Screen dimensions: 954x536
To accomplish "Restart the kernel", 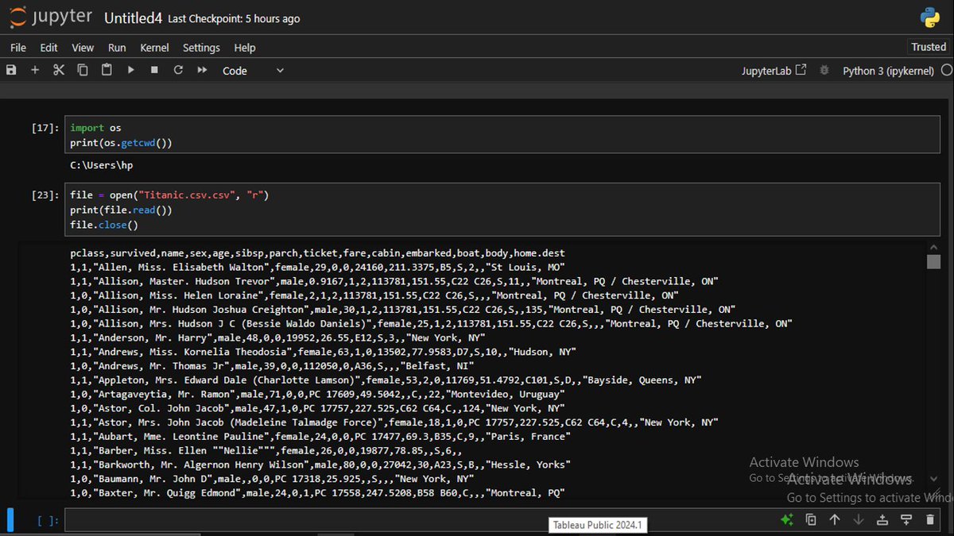I will click(x=178, y=71).
